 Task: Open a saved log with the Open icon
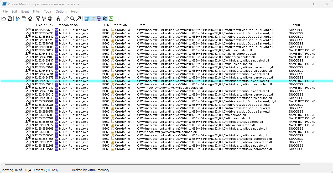[4, 19]
